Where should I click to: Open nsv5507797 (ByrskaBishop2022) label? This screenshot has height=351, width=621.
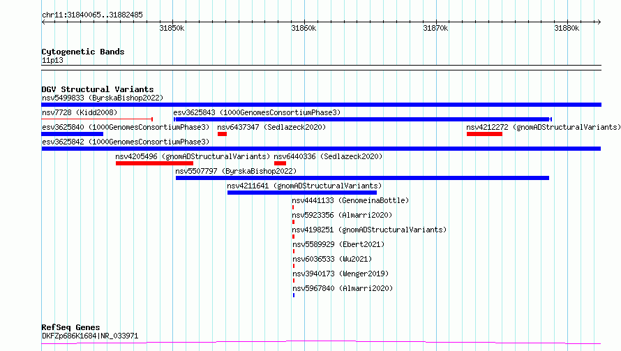tap(236, 171)
